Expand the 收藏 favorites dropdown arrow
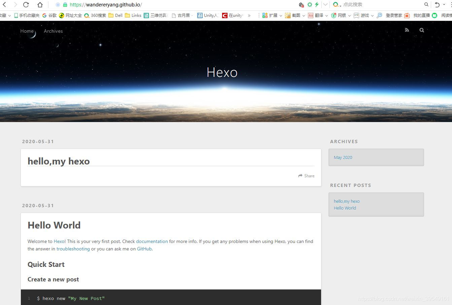 tap(9, 16)
